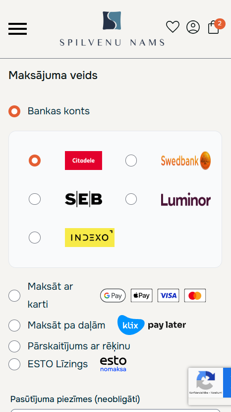Screen dimensions: 231x412
Task: Choose Maksāt ar karti payment option
Action: [14, 296]
